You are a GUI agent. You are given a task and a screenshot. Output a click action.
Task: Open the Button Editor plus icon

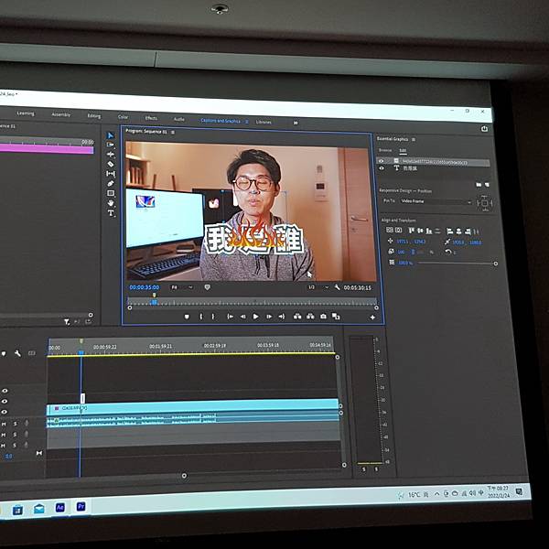372,318
